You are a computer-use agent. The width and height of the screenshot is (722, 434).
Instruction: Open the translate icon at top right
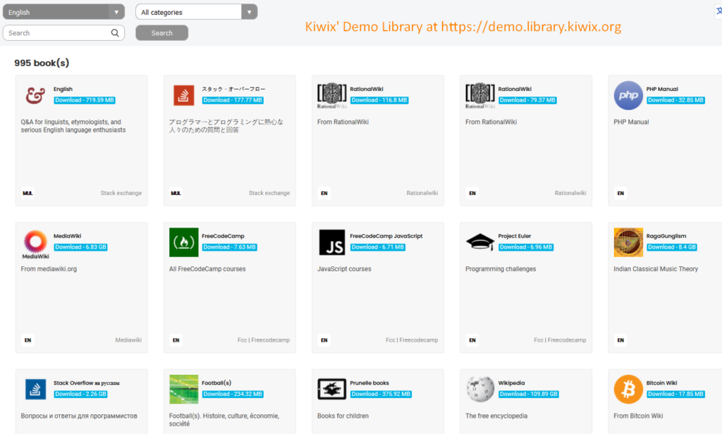coord(718,11)
